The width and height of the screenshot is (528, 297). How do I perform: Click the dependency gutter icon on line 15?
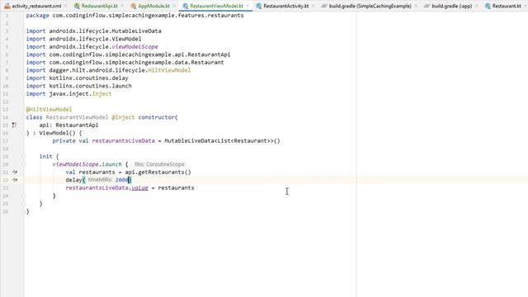[x=14, y=125]
